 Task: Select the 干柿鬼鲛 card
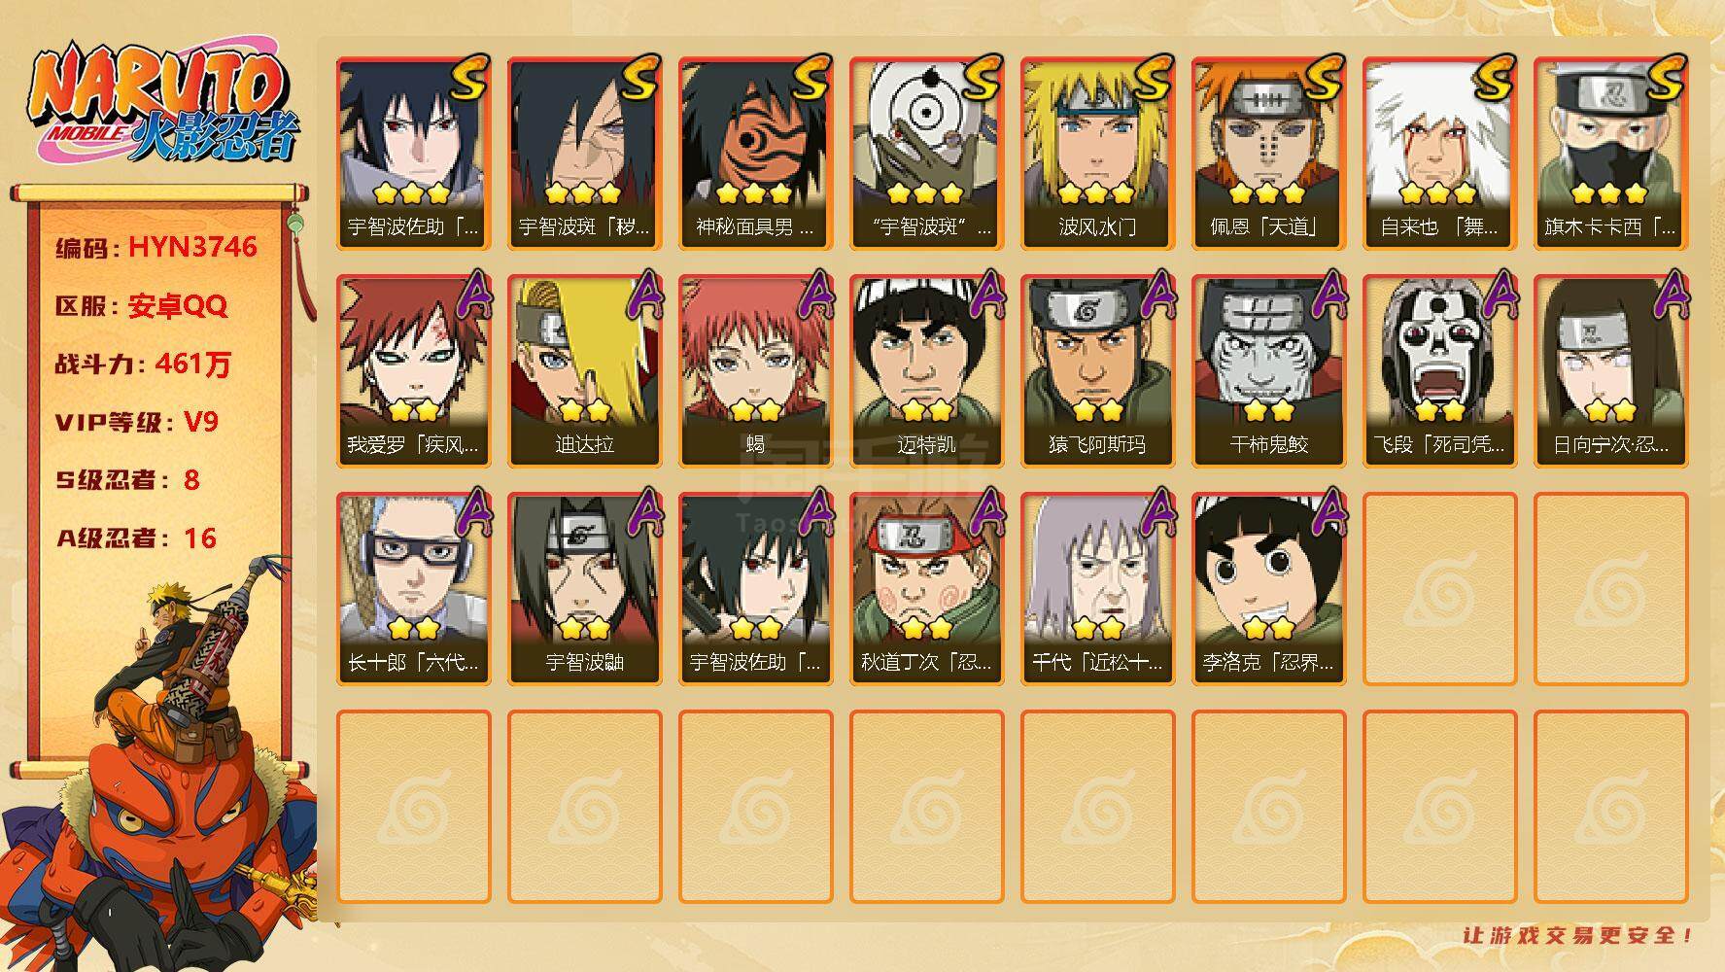point(1268,371)
